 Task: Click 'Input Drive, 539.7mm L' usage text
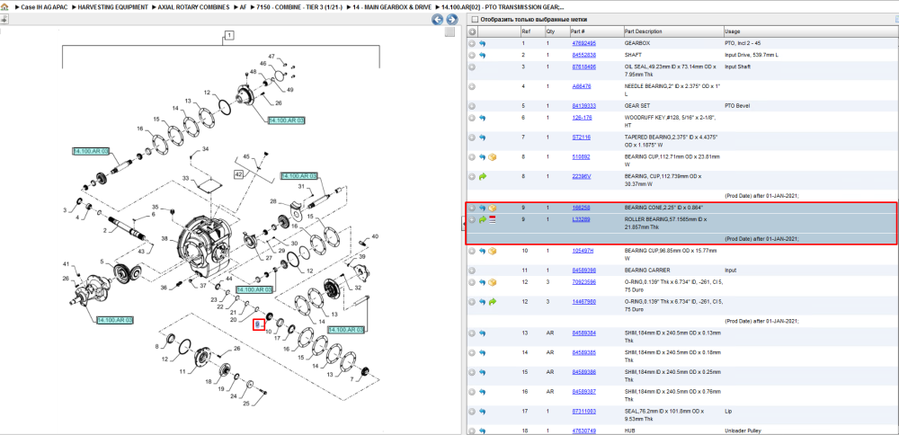[750, 55]
